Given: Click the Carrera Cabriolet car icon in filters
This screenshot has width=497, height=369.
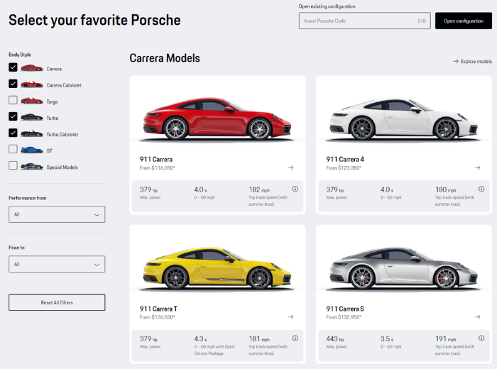Looking at the screenshot, I should (x=32, y=84).
